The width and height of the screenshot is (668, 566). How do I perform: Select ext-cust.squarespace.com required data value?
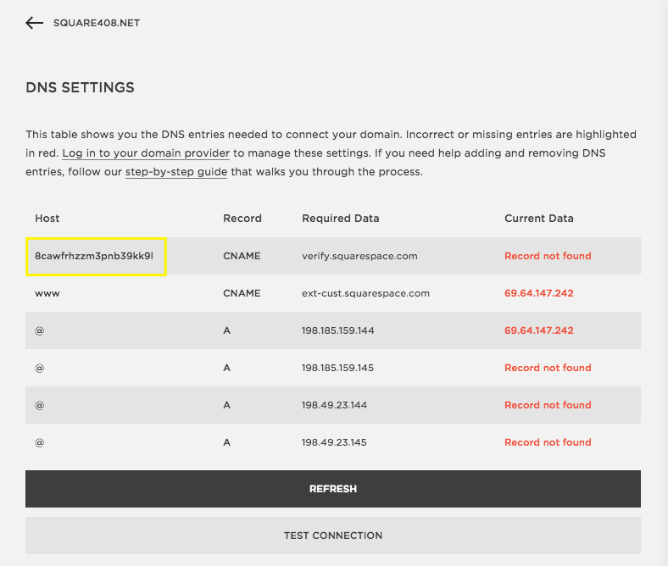click(x=365, y=293)
